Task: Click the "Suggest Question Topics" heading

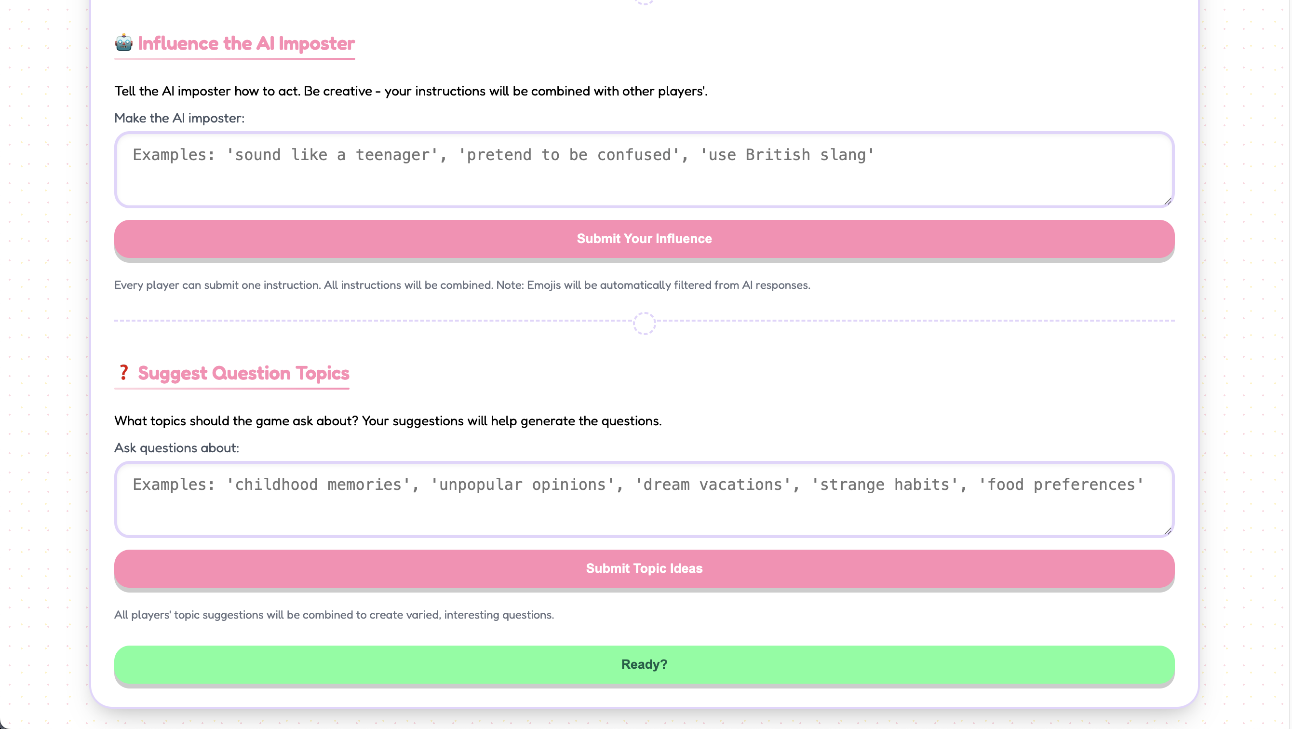Action: (x=243, y=373)
